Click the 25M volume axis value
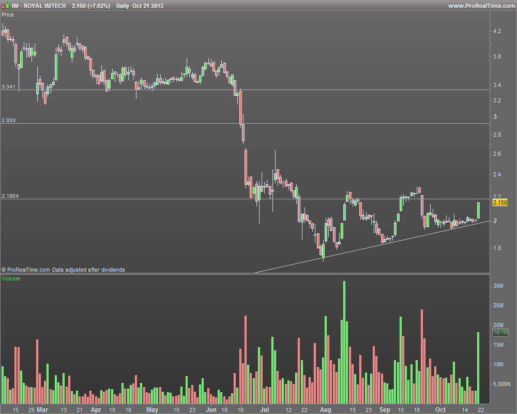The height and width of the screenshot is (414, 517). tap(498, 306)
